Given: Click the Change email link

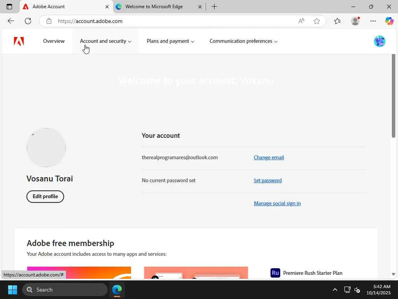Looking at the screenshot, I should [x=269, y=157].
